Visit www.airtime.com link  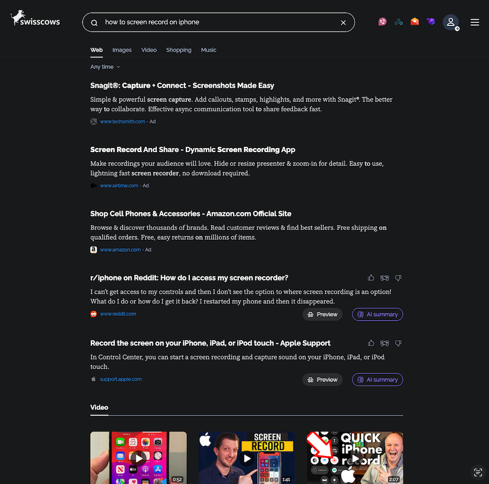click(119, 186)
